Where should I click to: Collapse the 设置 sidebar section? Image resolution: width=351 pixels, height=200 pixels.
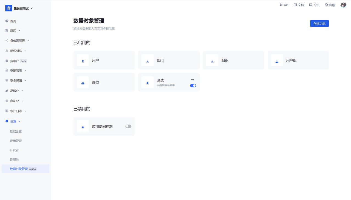click(13, 121)
